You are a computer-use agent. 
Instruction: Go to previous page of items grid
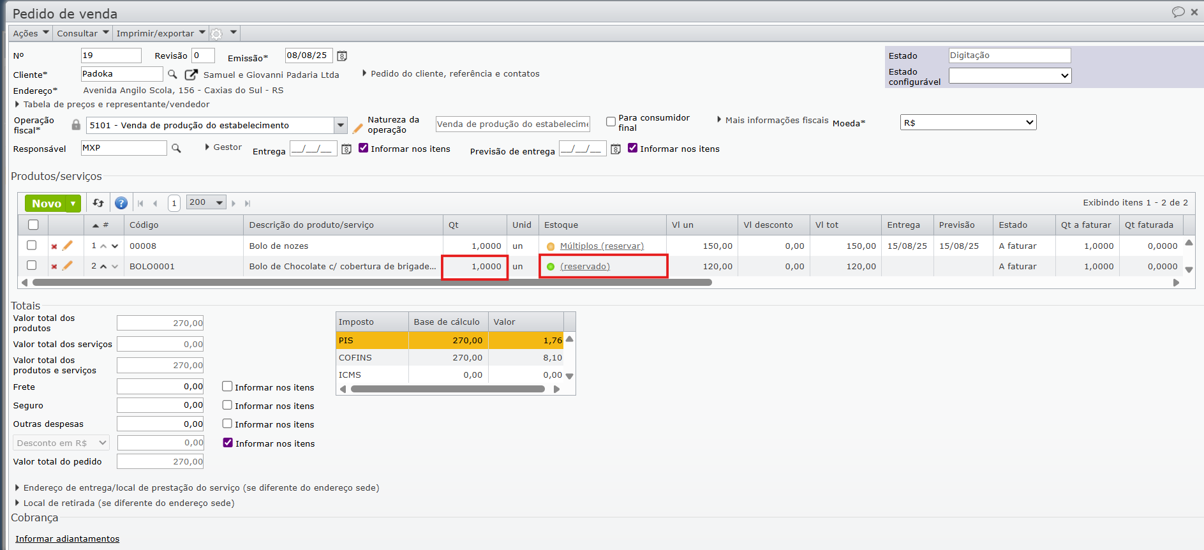pos(155,204)
